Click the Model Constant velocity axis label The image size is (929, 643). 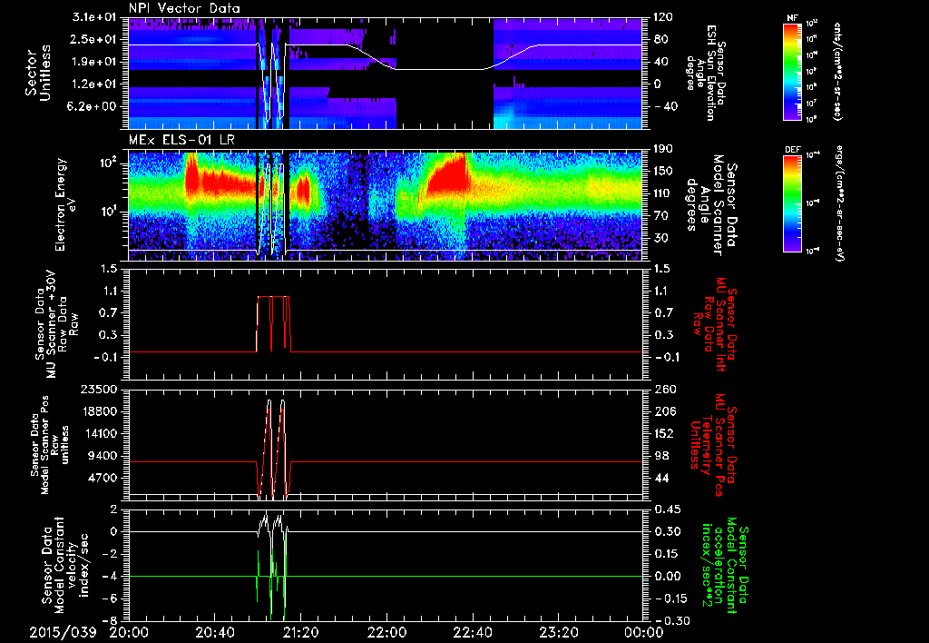point(65,560)
